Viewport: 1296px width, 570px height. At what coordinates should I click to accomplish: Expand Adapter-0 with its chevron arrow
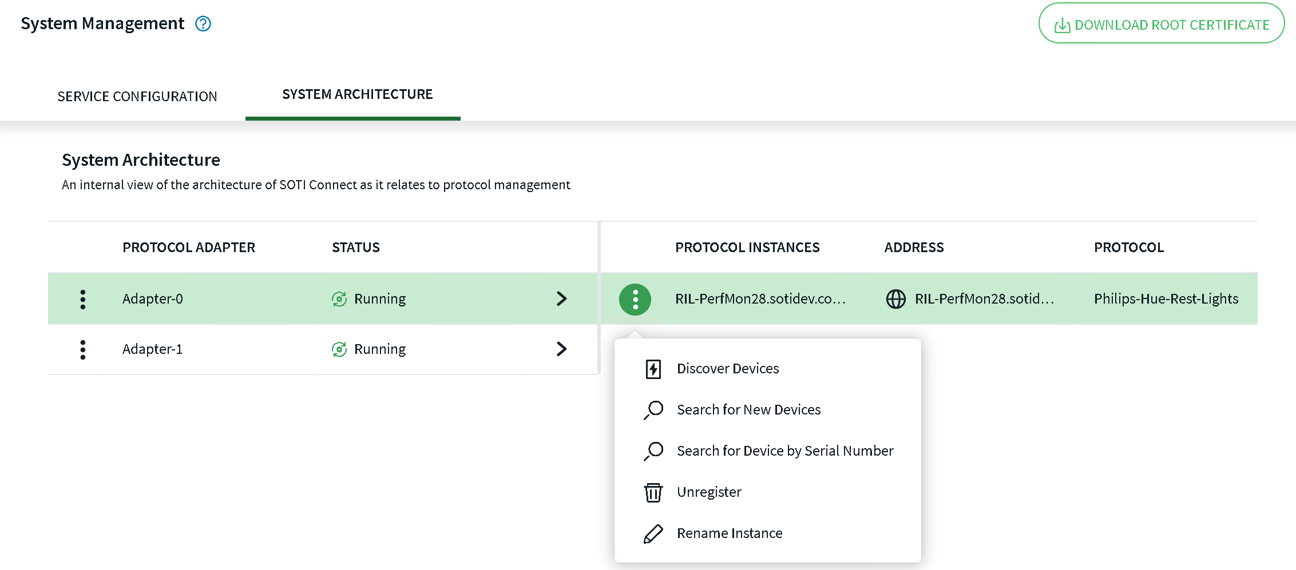point(562,298)
